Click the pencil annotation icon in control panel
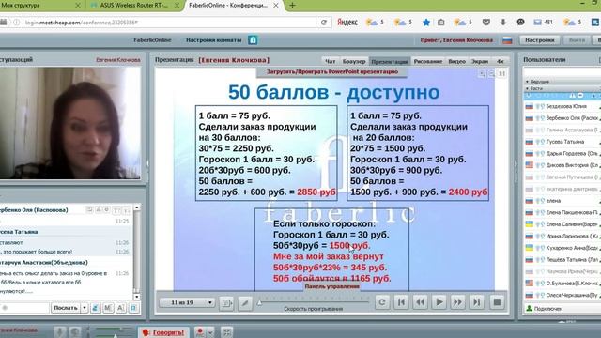The height and width of the screenshot is (338, 601). (x=244, y=302)
